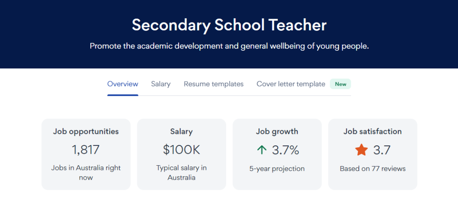Click the green job growth up arrow
Image resolution: width=458 pixels, height=205 pixels.
point(262,150)
